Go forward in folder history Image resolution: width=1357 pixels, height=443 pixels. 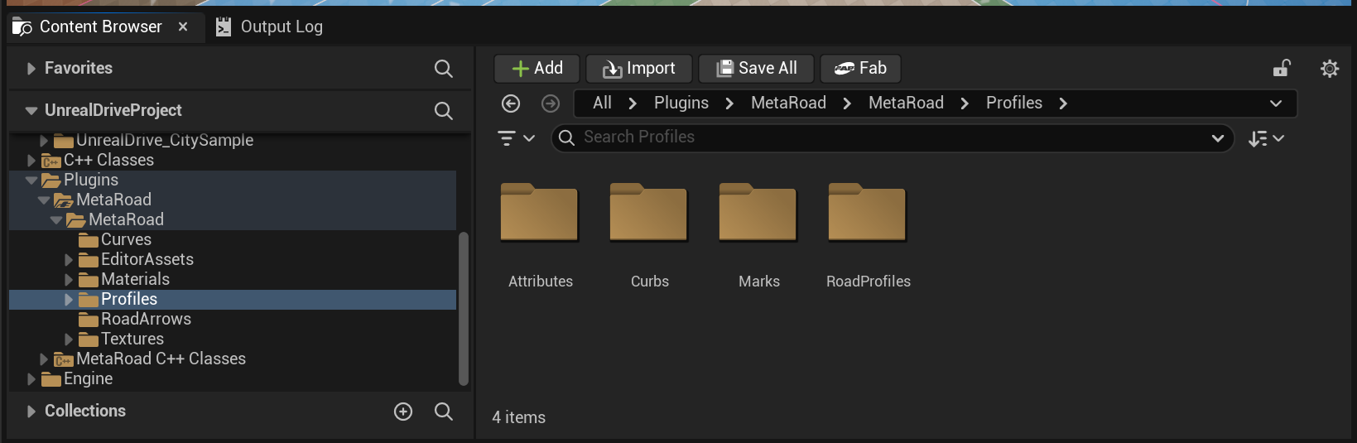click(x=551, y=104)
